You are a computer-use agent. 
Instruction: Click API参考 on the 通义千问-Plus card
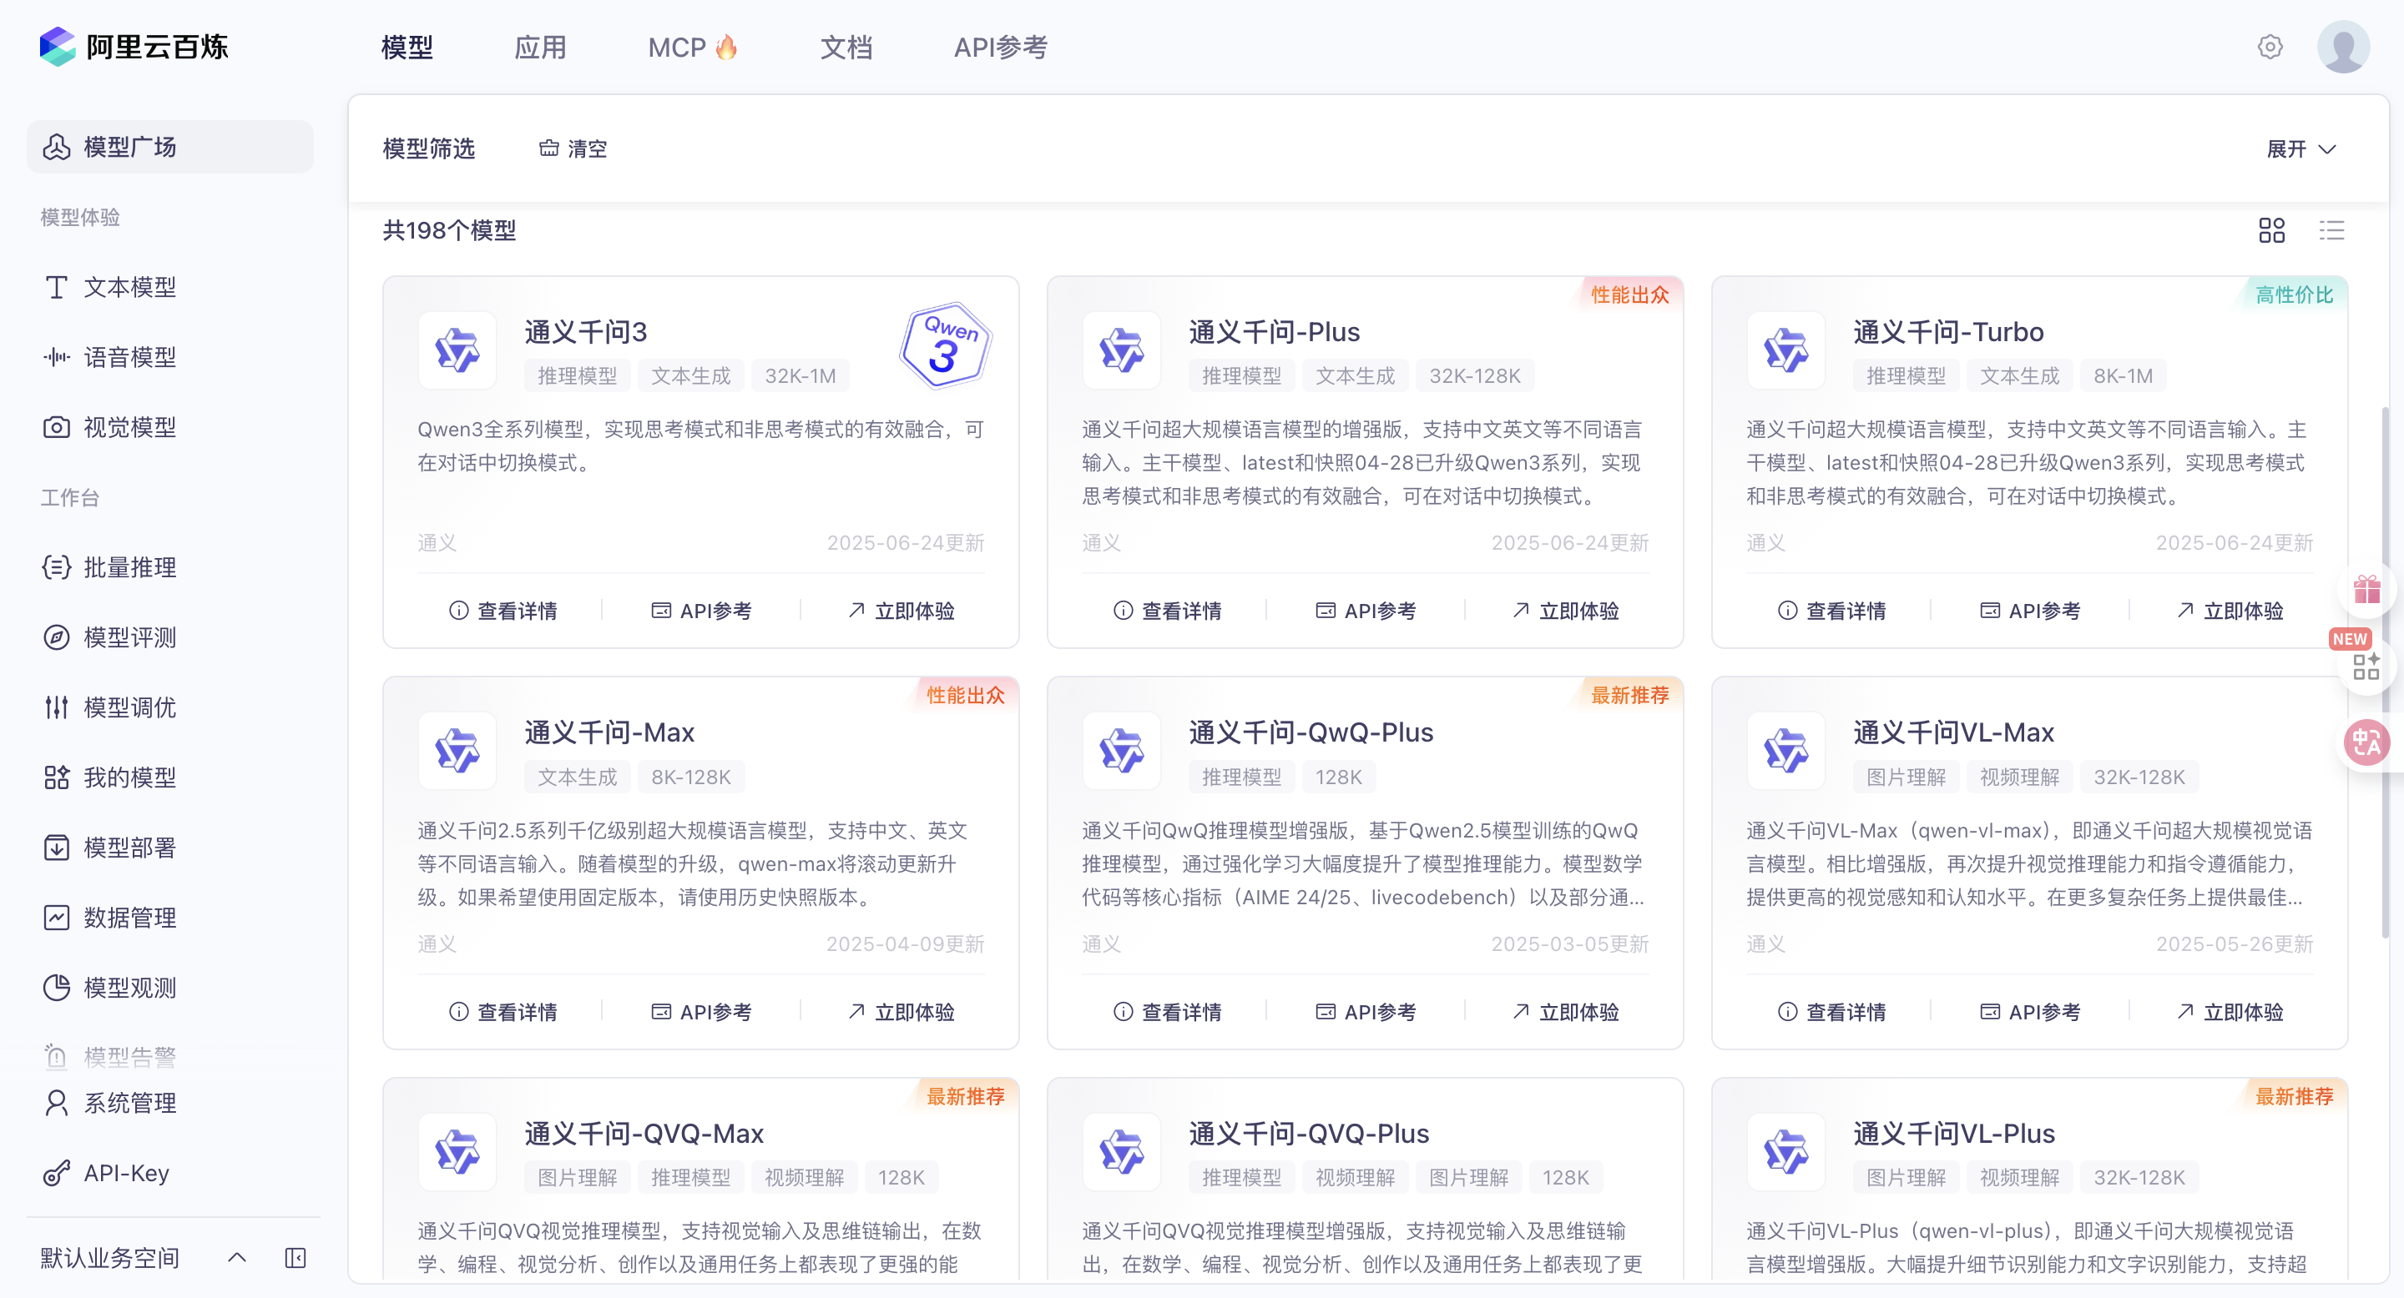click(1366, 611)
